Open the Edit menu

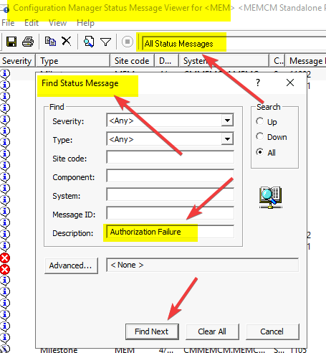(x=32, y=23)
